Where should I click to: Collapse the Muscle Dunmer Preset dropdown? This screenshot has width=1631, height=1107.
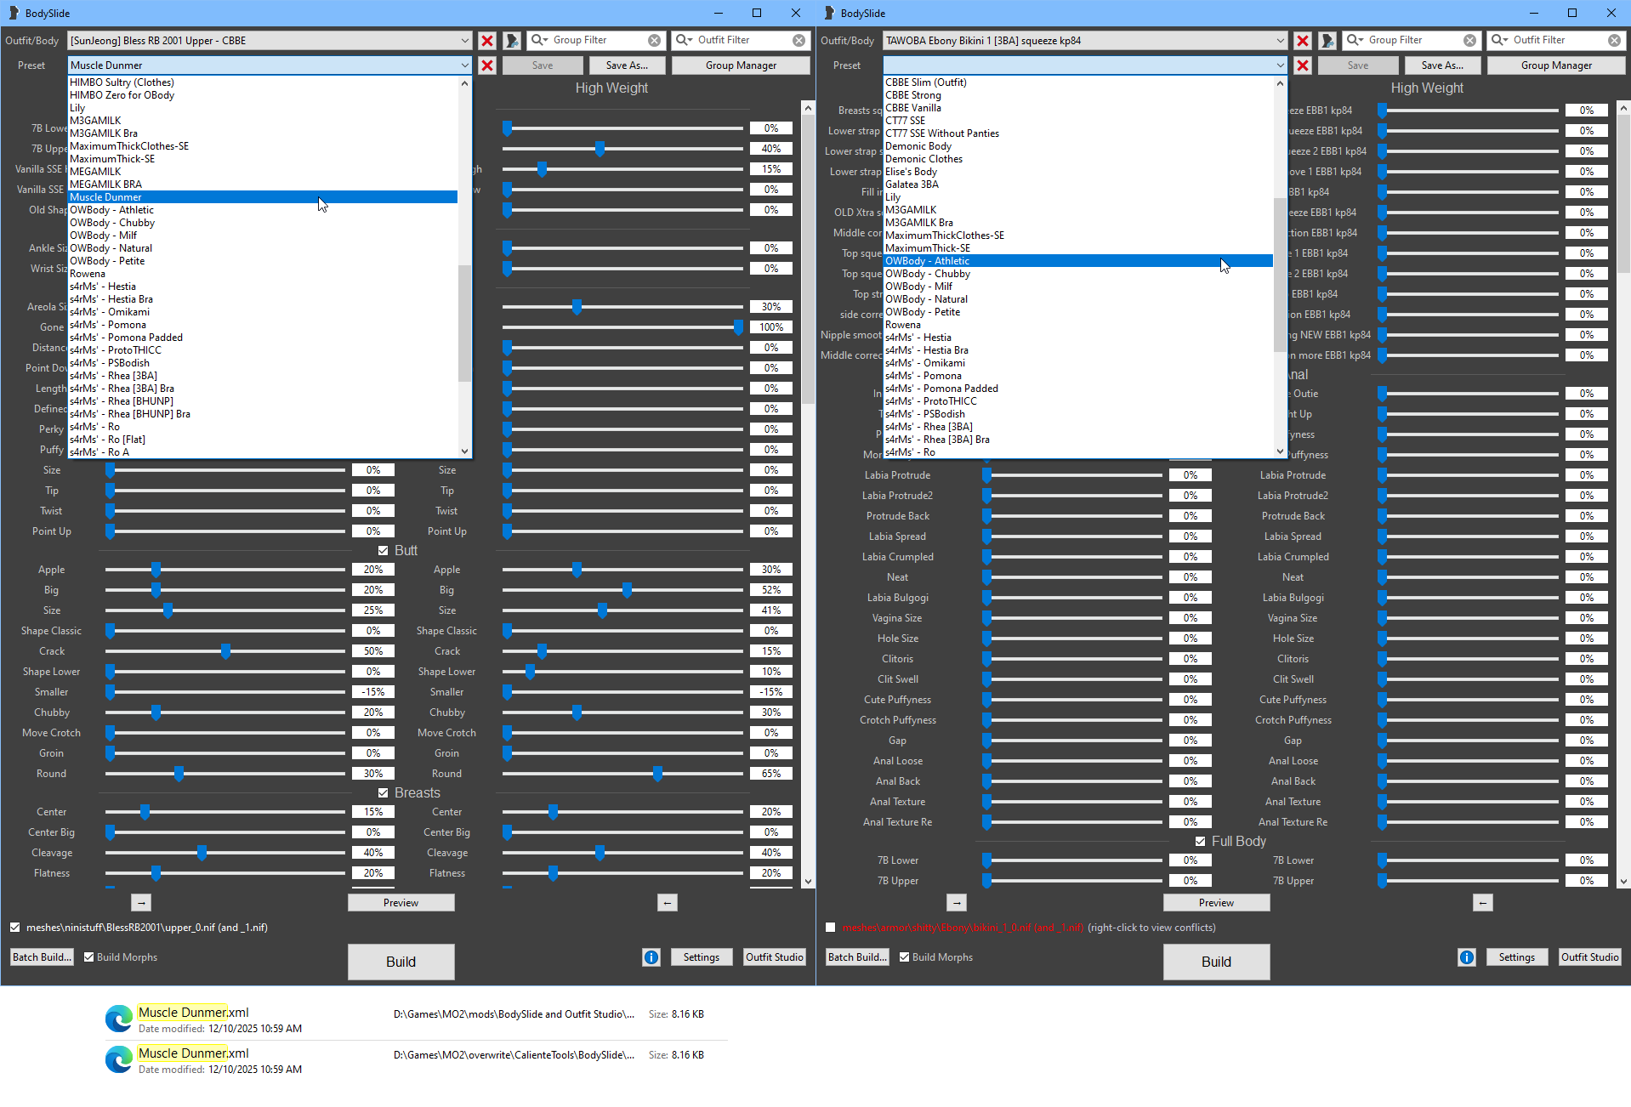click(x=464, y=65)
